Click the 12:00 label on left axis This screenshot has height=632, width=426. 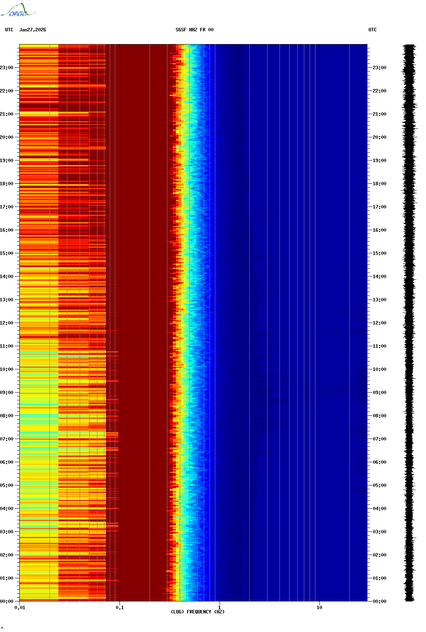(7, 323)
